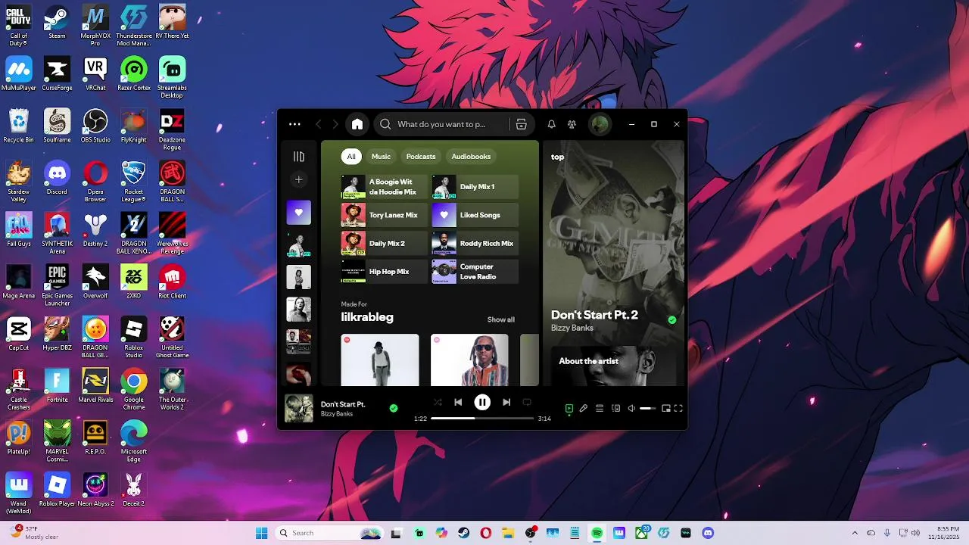Enter full screen player mode
Image resolution: width=969 pixels, height=545 pixels.
pyautogui.click(x=678, y=408)
